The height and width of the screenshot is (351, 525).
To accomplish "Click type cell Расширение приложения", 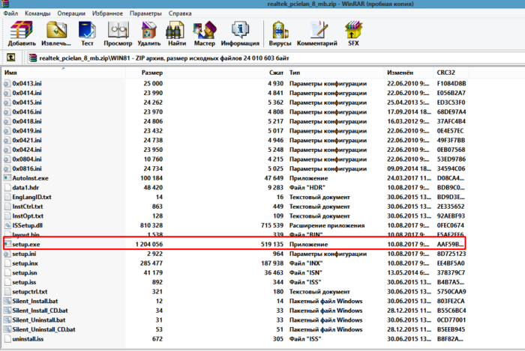I will [327, 225].
